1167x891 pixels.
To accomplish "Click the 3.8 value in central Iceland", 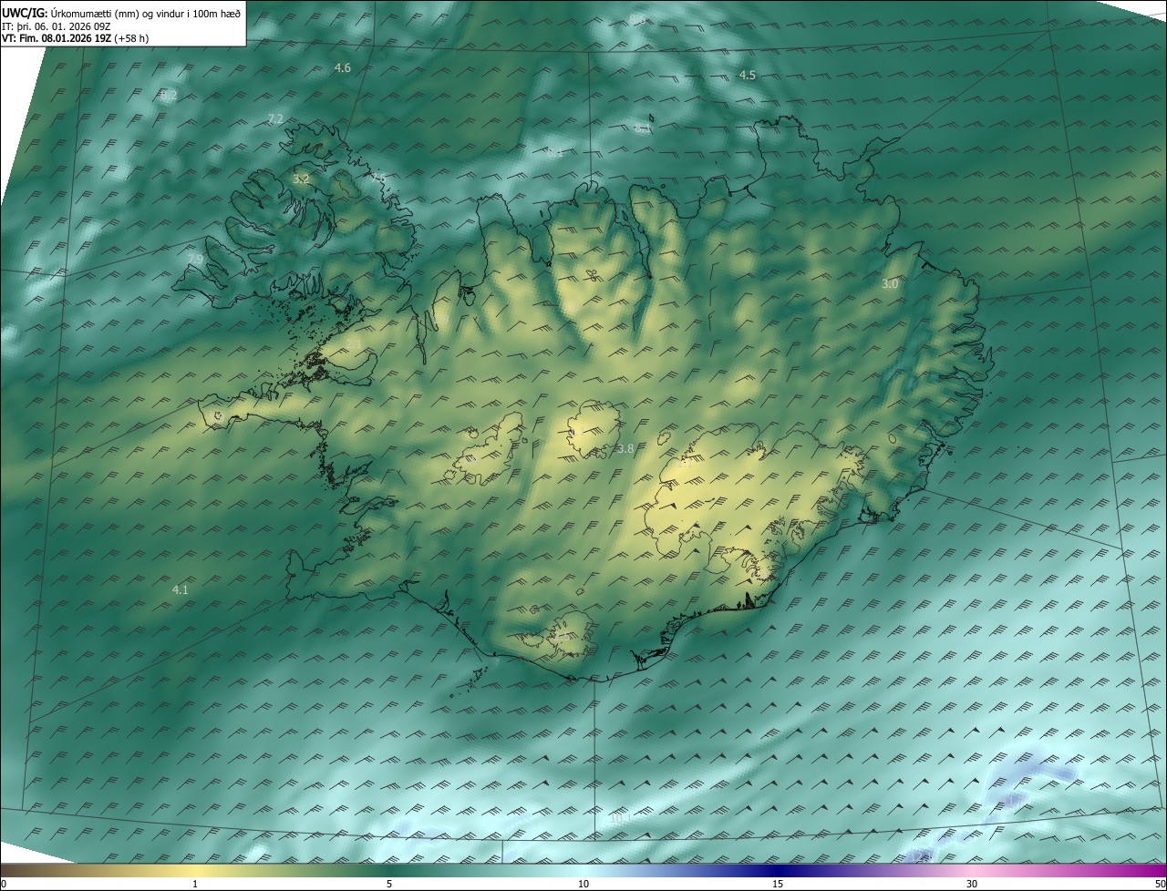I will coord(625,449).
